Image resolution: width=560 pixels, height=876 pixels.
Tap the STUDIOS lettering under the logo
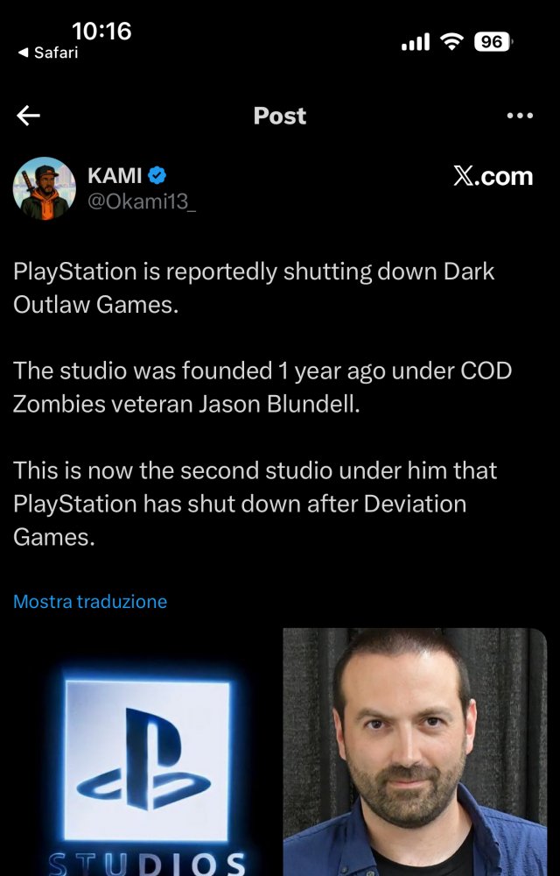147,863
